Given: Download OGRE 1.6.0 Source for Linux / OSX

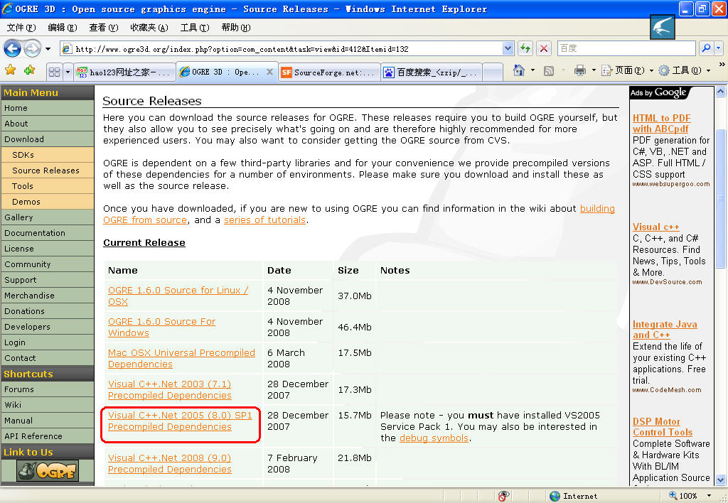Looking at the screenshot, I should [178, 296].
